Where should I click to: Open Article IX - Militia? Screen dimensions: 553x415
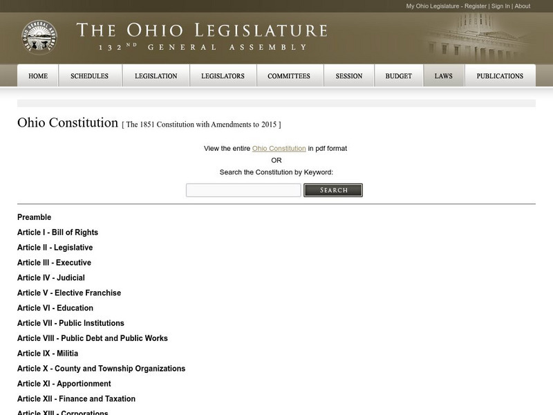(48, 353)
